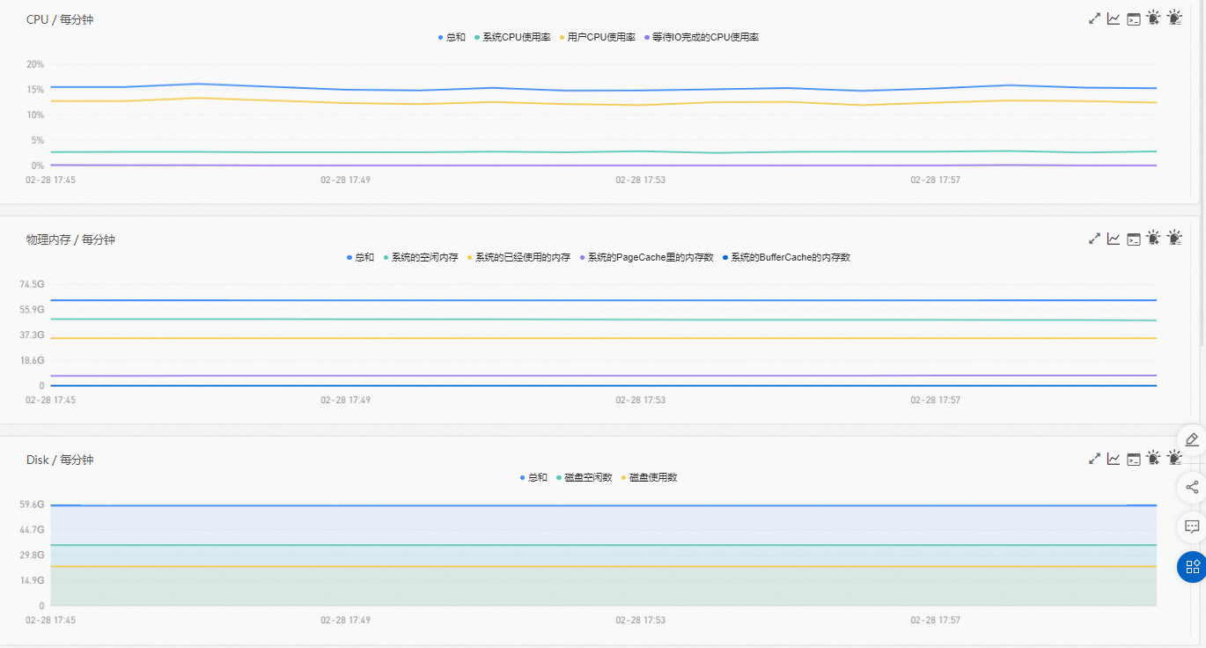Add alarm rule for CPU panel

point(1154,18)
